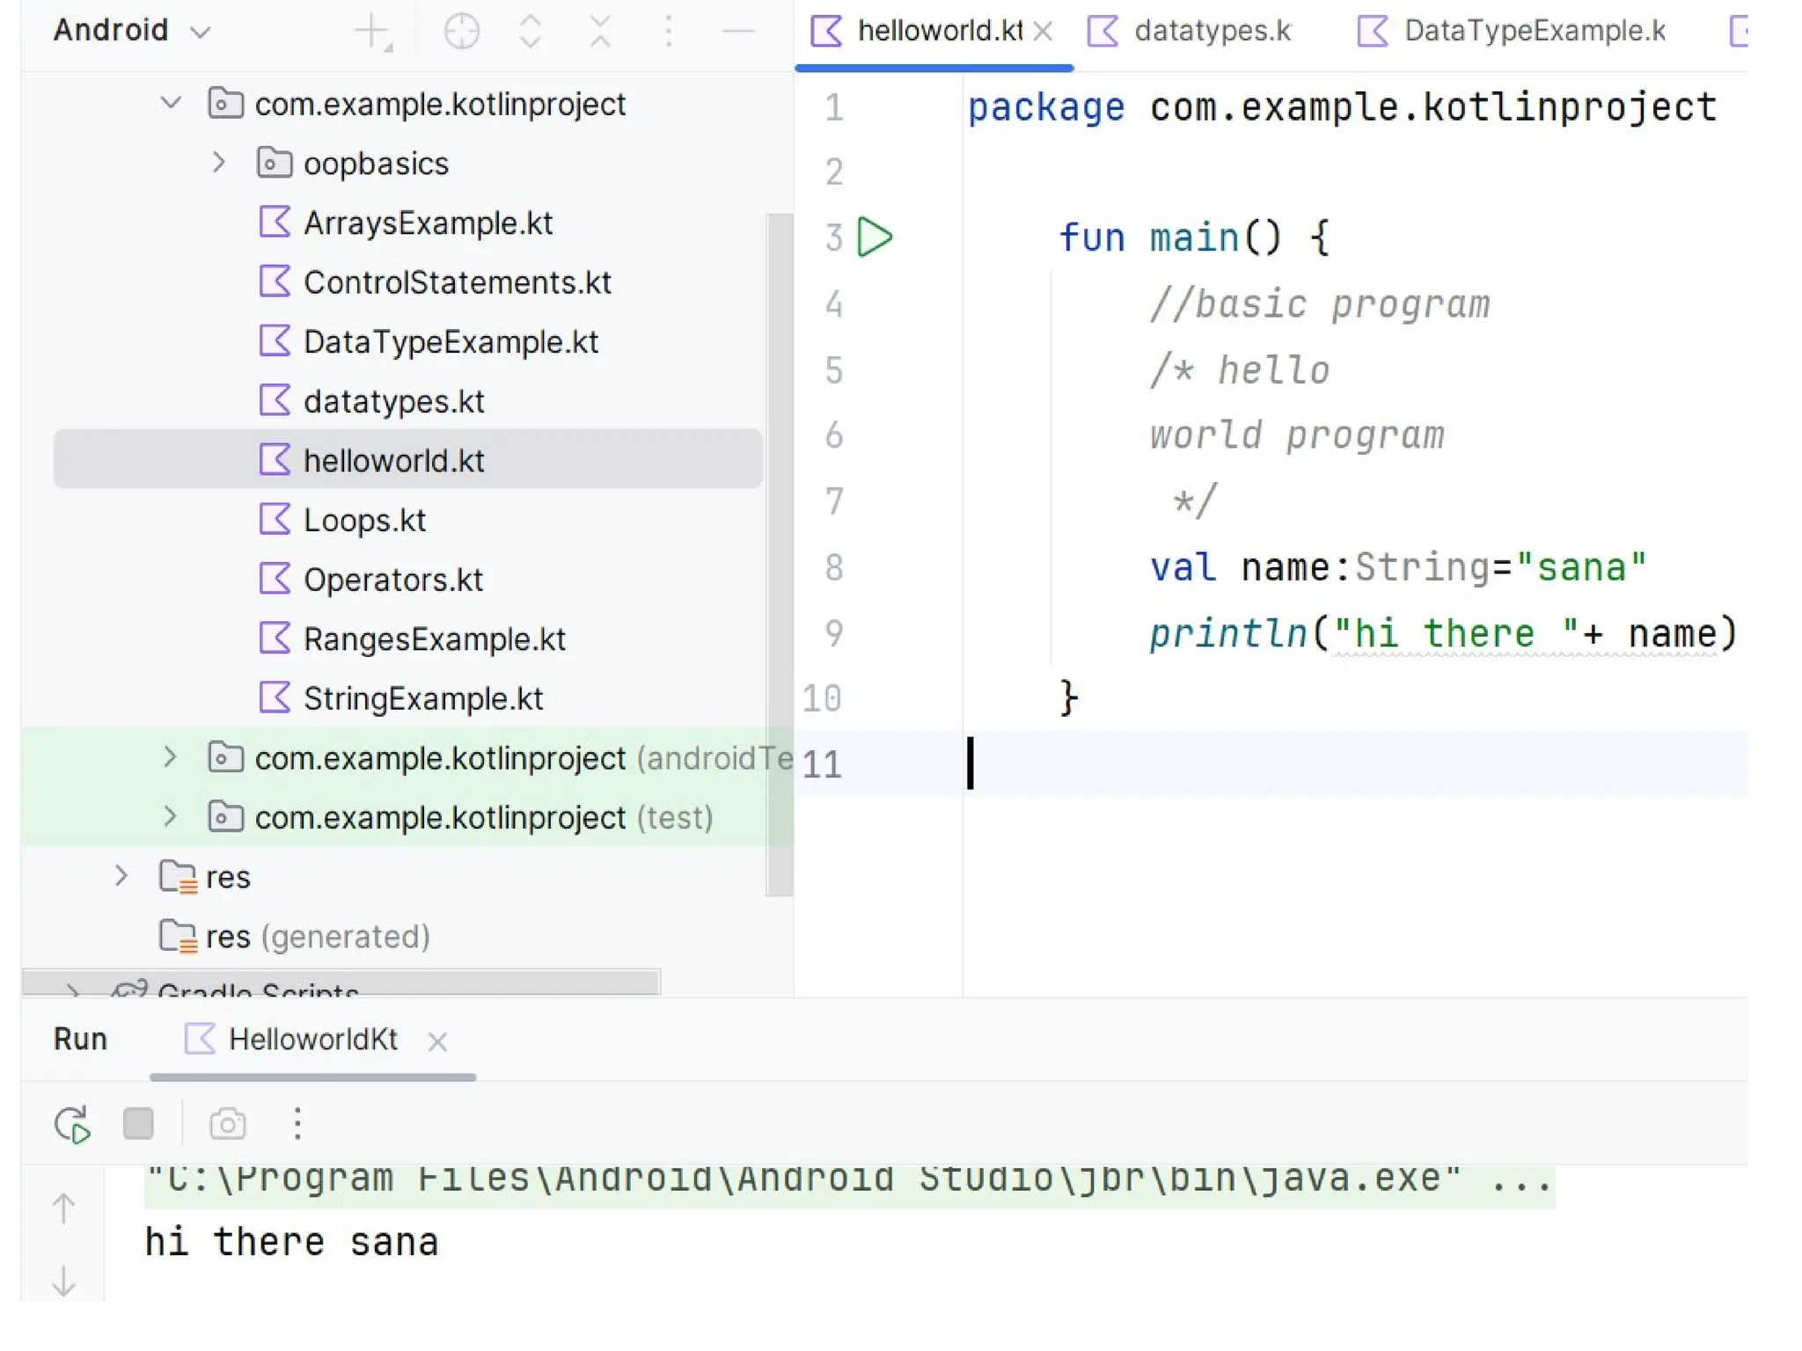The height and width of the screenshot is (1351, 1802).
Task: Open the Android project view dropdown
Action: (132, 31)
